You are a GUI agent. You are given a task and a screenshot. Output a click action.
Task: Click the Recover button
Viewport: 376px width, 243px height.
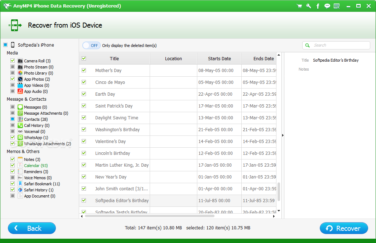(344, 228)
